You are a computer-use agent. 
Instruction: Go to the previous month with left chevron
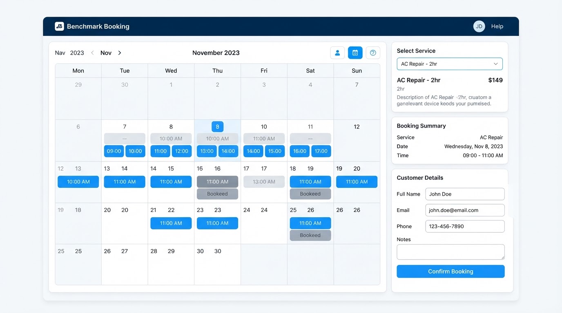click(x=92, y=53)
